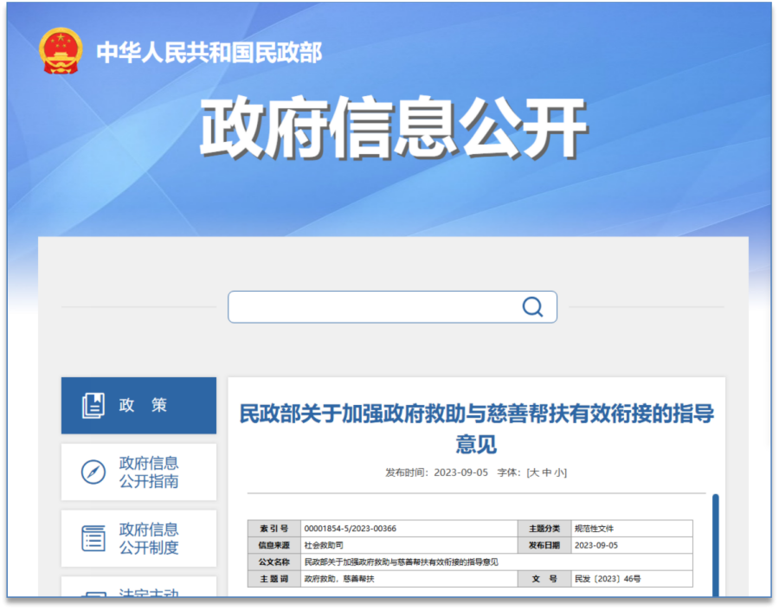Click the blue vertical scrollbar of the article
The height and width of the screenshot is (610, 779).
coord(716,545)
